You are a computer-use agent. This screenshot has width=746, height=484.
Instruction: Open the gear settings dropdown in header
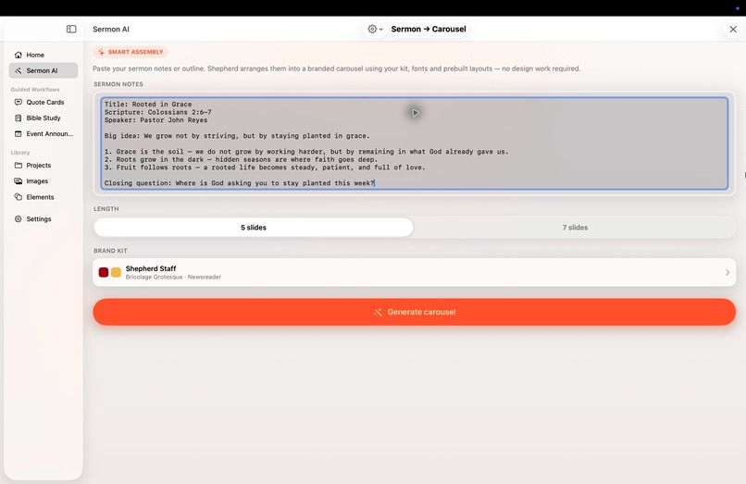pyautogui.click(x=375, y=29)
